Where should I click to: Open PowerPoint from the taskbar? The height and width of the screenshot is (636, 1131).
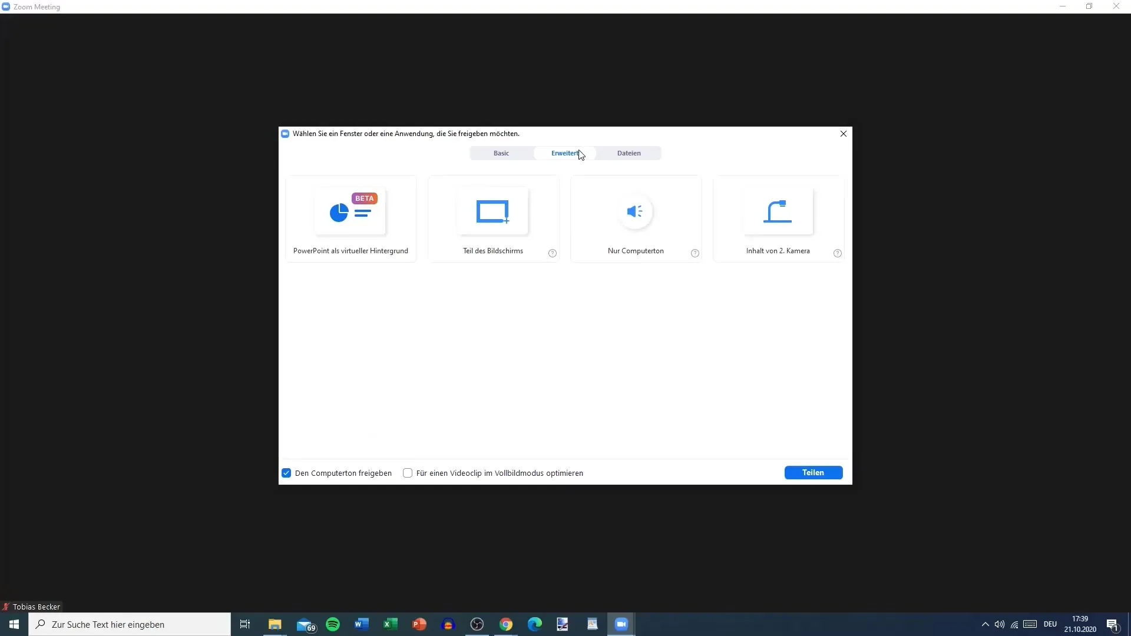point(419,624)
